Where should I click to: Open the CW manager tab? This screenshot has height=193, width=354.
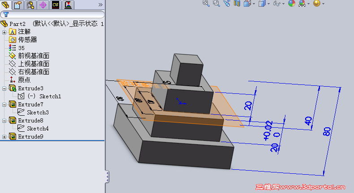(x=56, y=5)
